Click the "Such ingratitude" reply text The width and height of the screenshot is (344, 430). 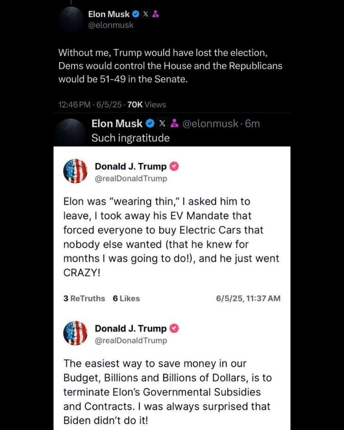click(131, 138)
